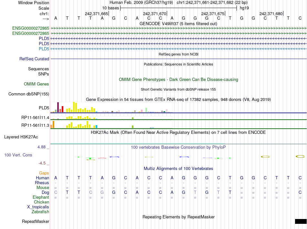Click ruler position marker 242,371,675
Image resolution: width=307 pixels, height=229 pixels.
click(x=213, y=14)
